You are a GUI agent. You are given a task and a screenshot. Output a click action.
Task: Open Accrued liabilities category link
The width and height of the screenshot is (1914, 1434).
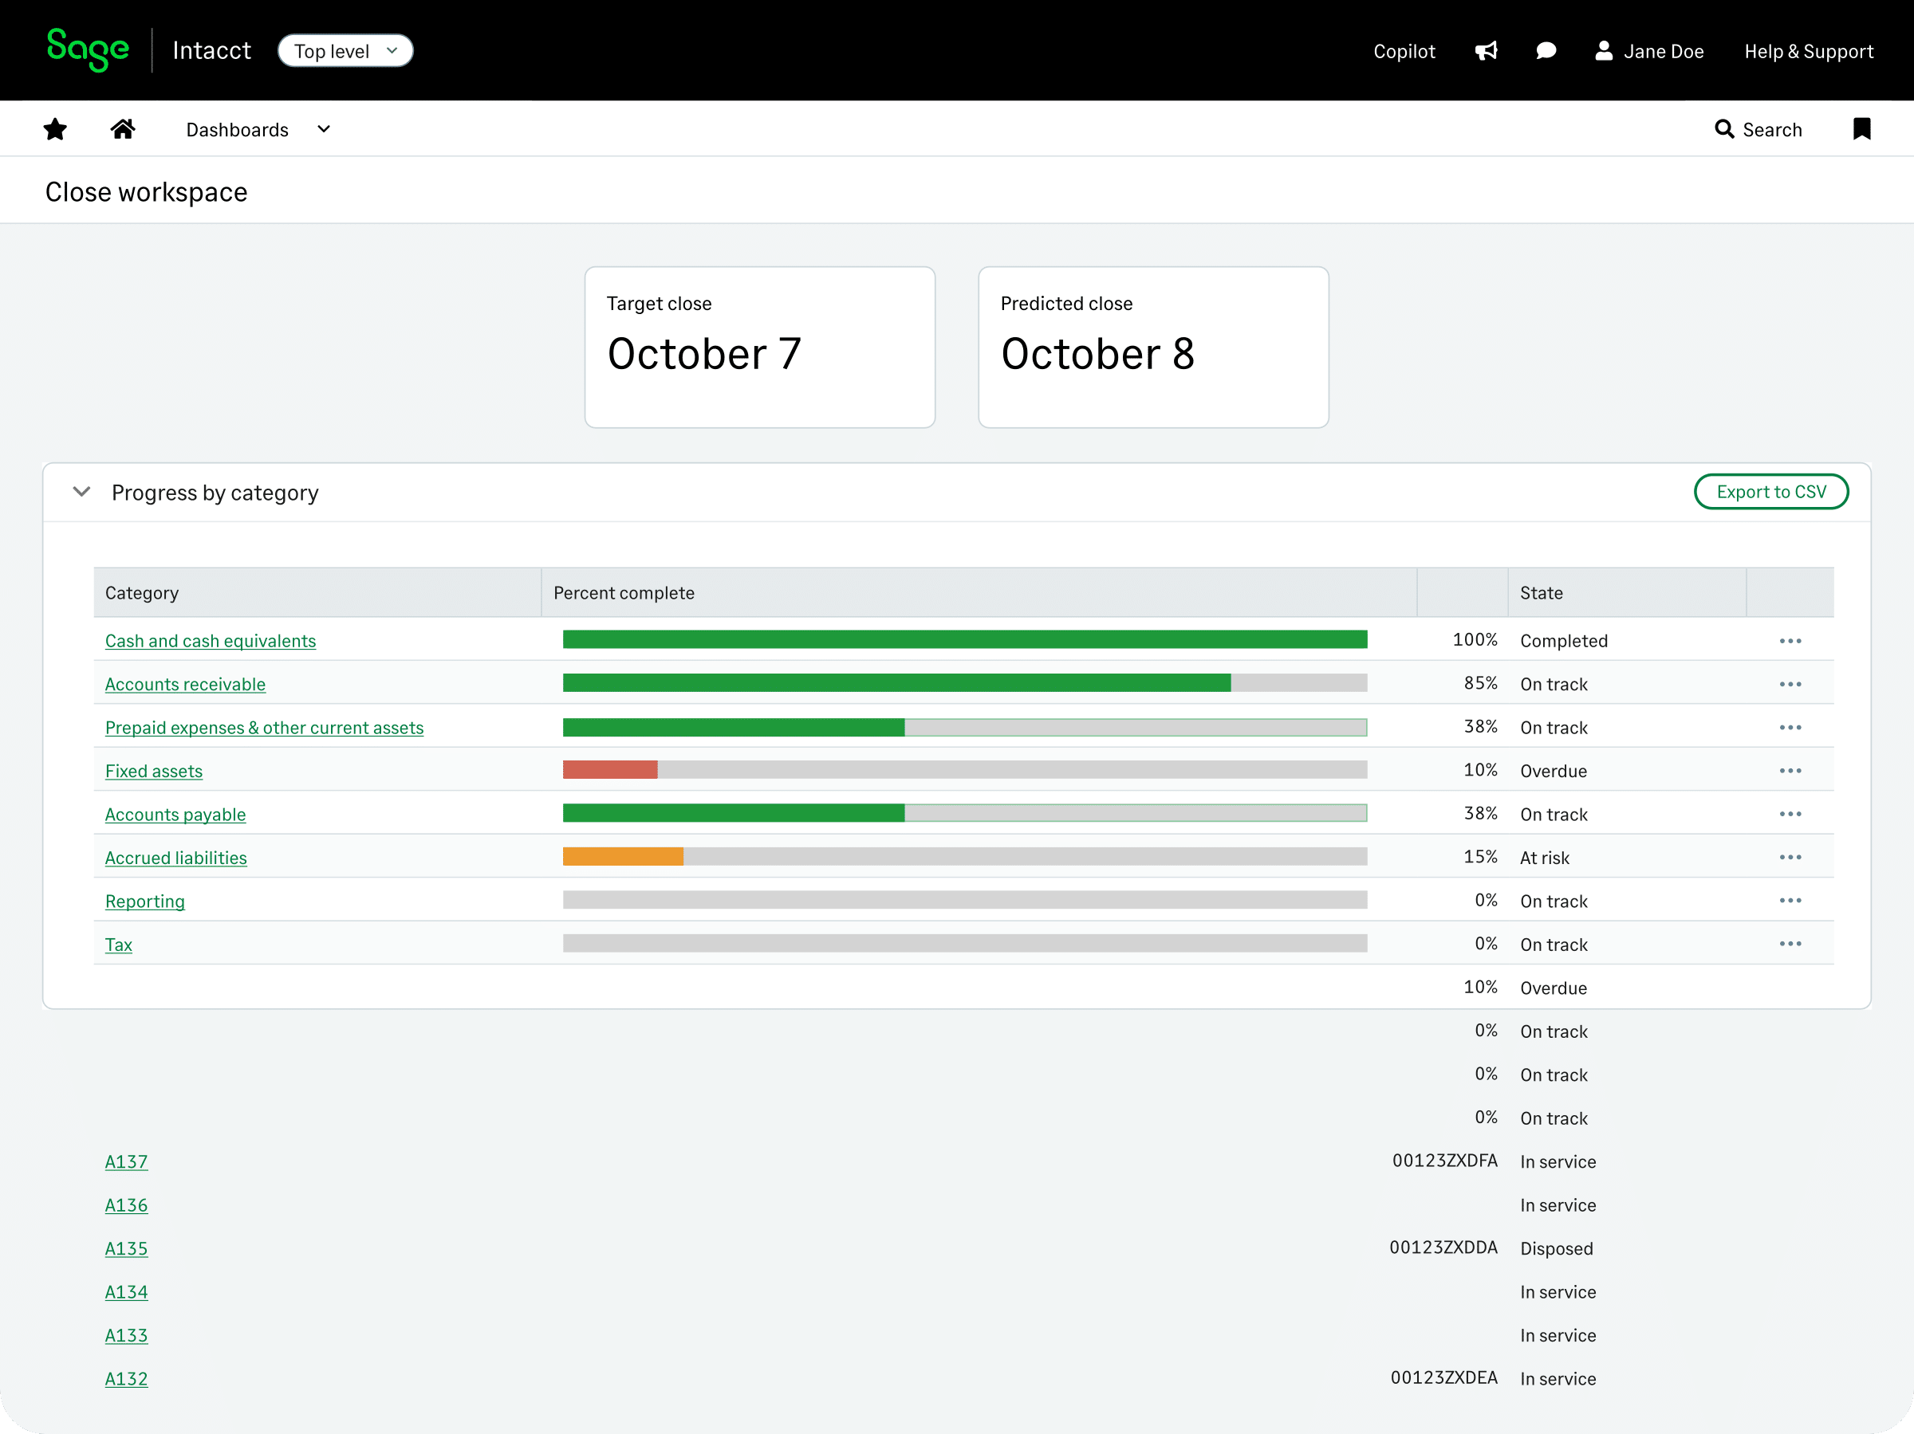click(175, 857)
